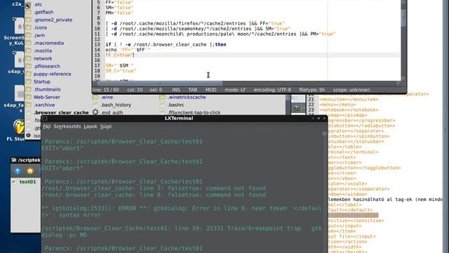Image resolution: width=449 pixels, height=253 pixels.
Task: Click the MOD indicator in status bar
Action: coord(211,90)
